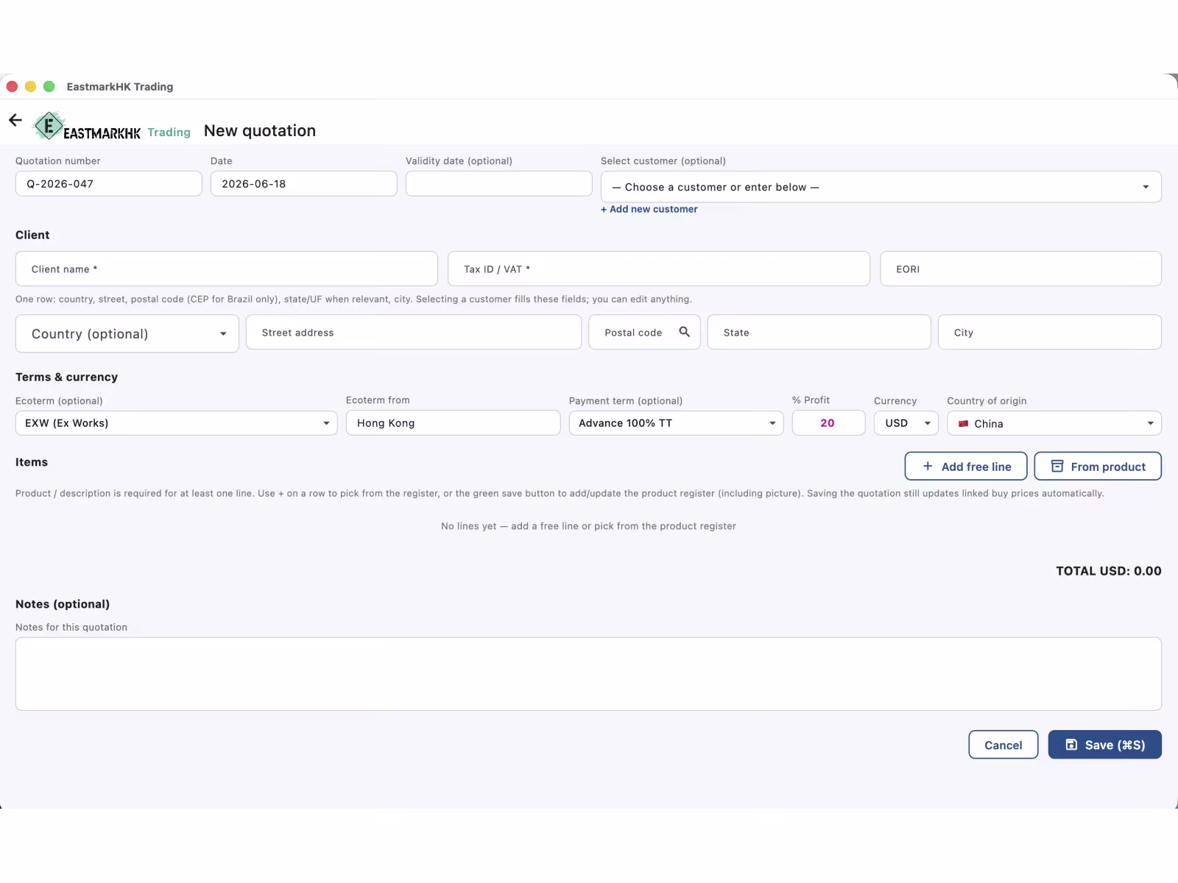
Task: Click the EORI input field
Action: [x=1020, y=269]
